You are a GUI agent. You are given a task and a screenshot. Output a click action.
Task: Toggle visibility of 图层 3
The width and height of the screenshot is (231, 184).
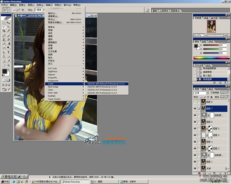point(195,142)
